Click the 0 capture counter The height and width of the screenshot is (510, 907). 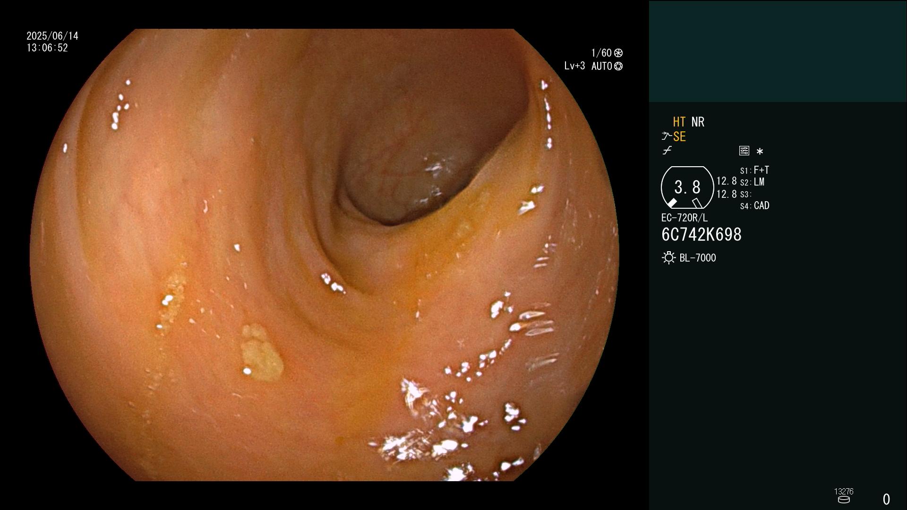pos(886,499)
